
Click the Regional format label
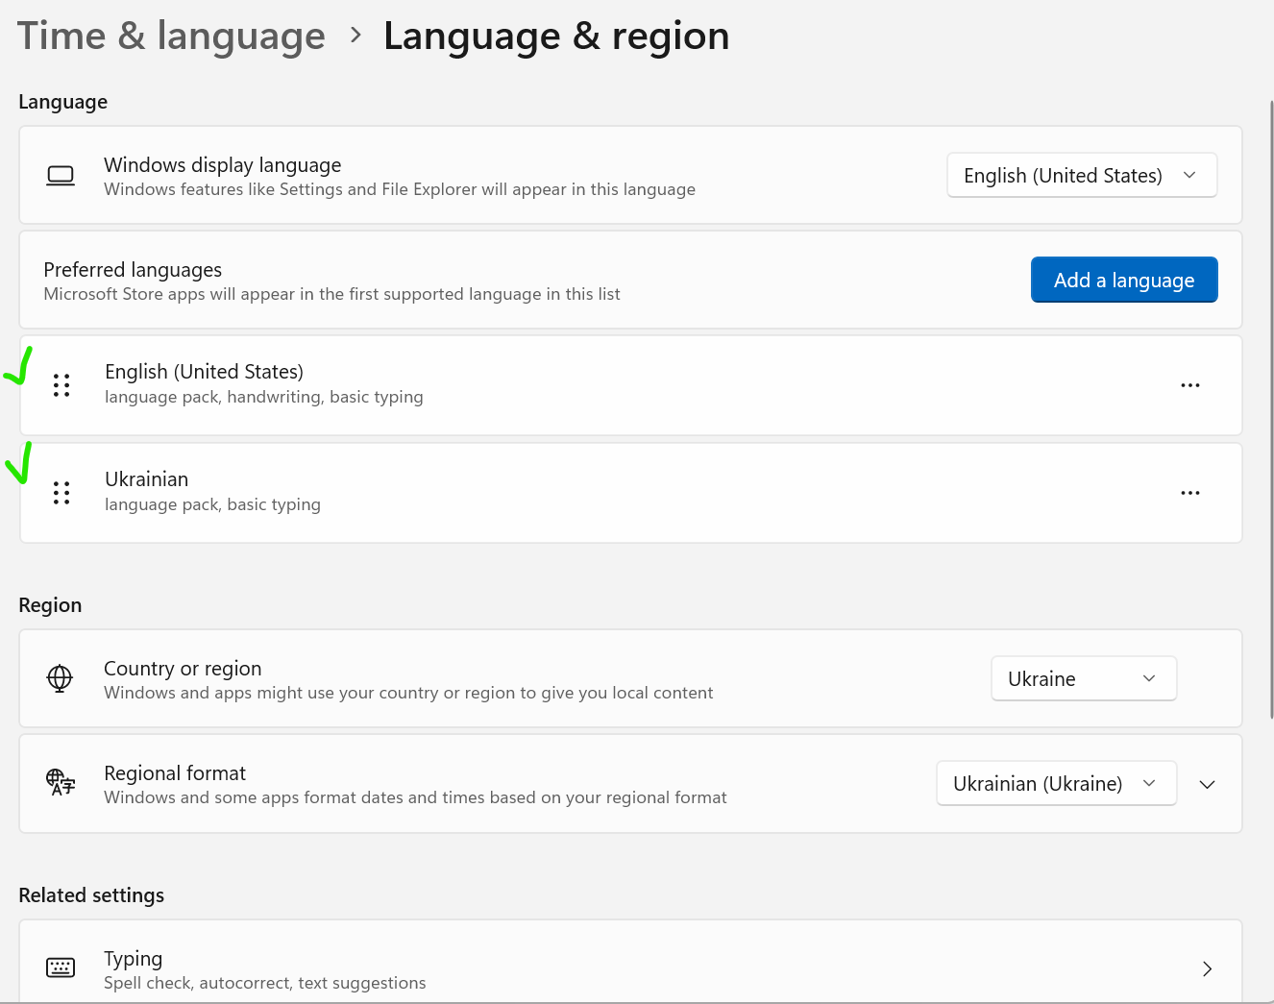click(175, 773)
